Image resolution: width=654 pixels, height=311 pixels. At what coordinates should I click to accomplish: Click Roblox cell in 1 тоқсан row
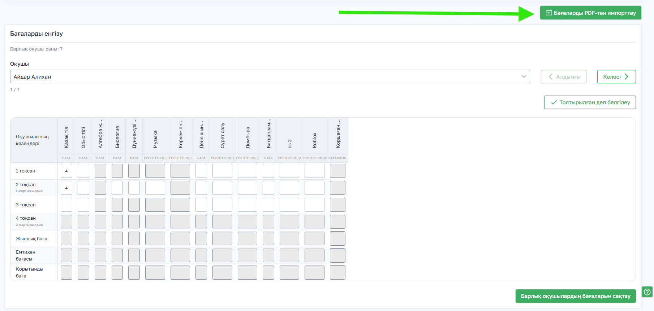pyautogui.click(x=314, y=171)
